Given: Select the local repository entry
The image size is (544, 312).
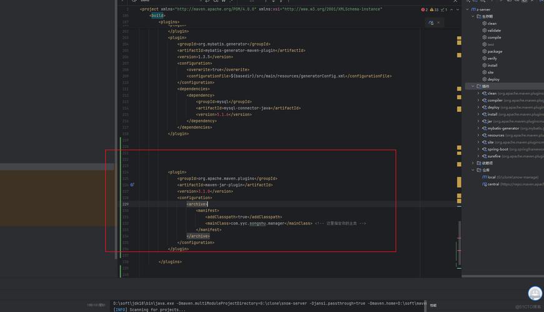Looking at the screenshot, I should click(x=492, y=177).
